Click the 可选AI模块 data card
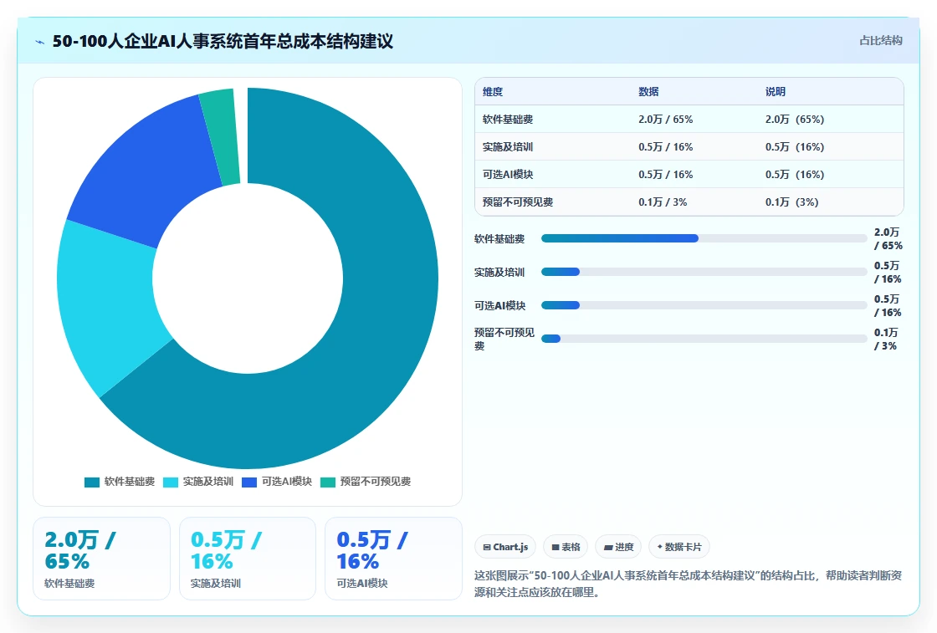 (x=393, y=559)
